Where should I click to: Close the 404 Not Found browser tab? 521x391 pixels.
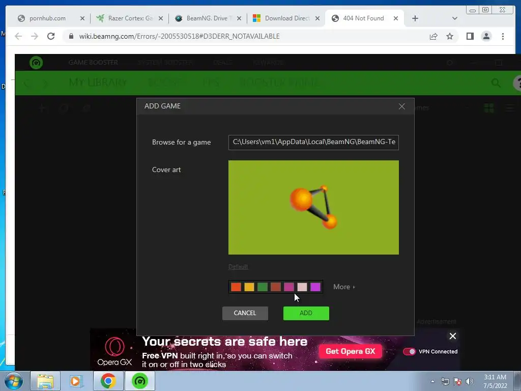(396, 18)
